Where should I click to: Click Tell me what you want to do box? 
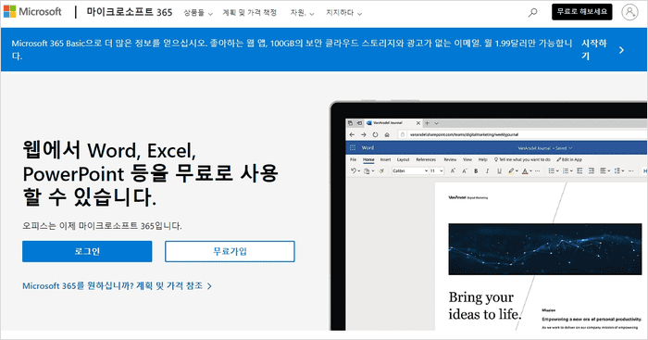[x=522, y=159]
